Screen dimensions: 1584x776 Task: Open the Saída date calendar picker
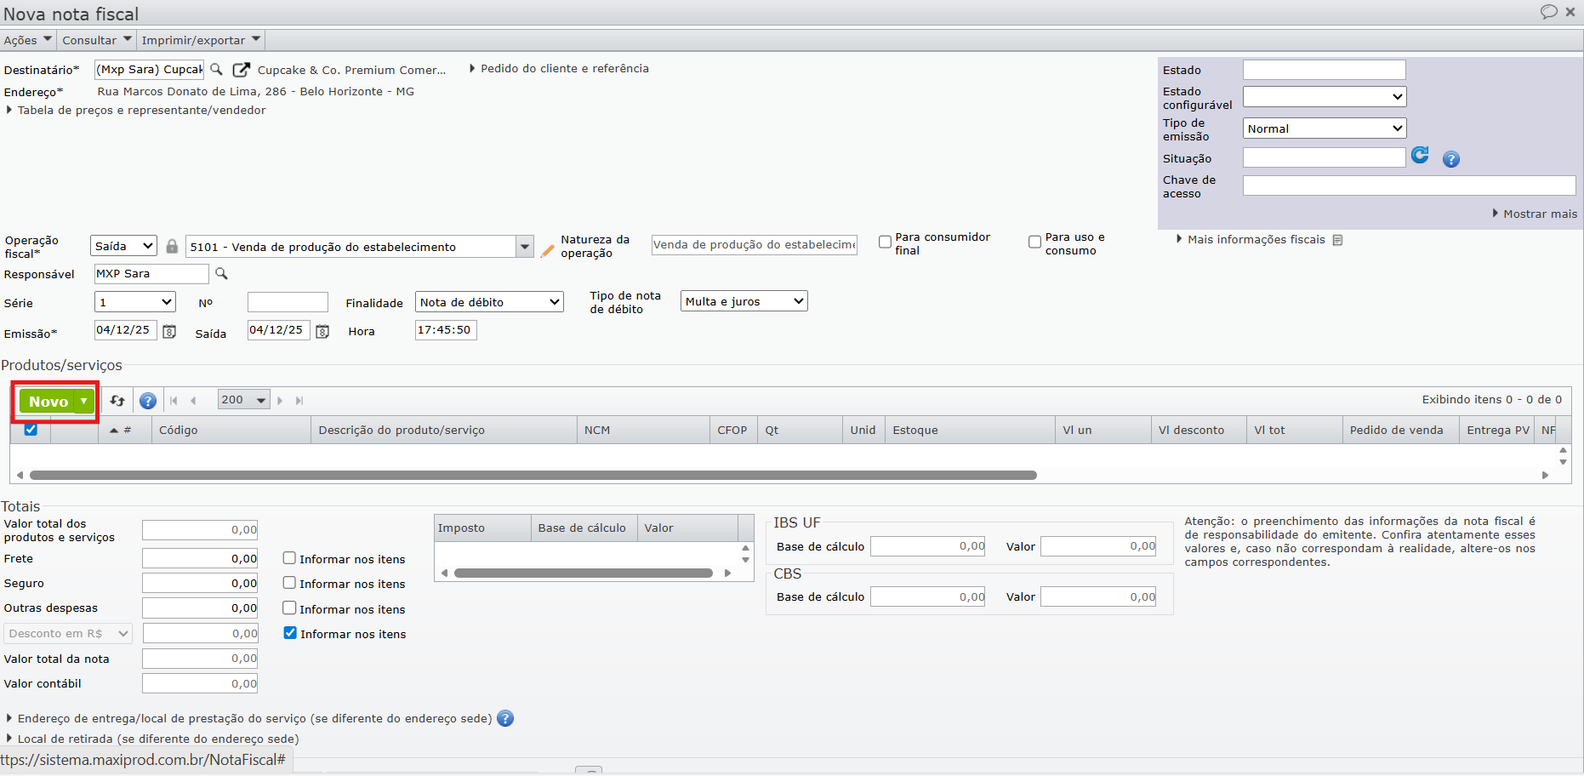[x=322, y=331]
